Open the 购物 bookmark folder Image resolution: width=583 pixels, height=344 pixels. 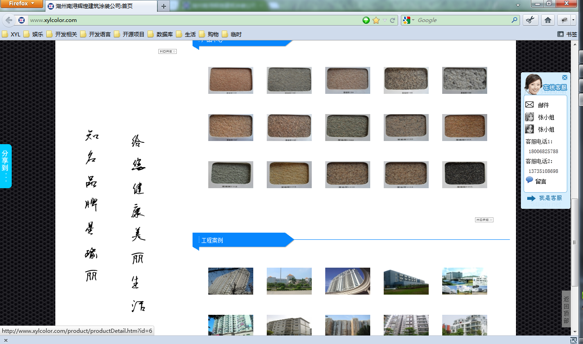(x=209, y=34)
